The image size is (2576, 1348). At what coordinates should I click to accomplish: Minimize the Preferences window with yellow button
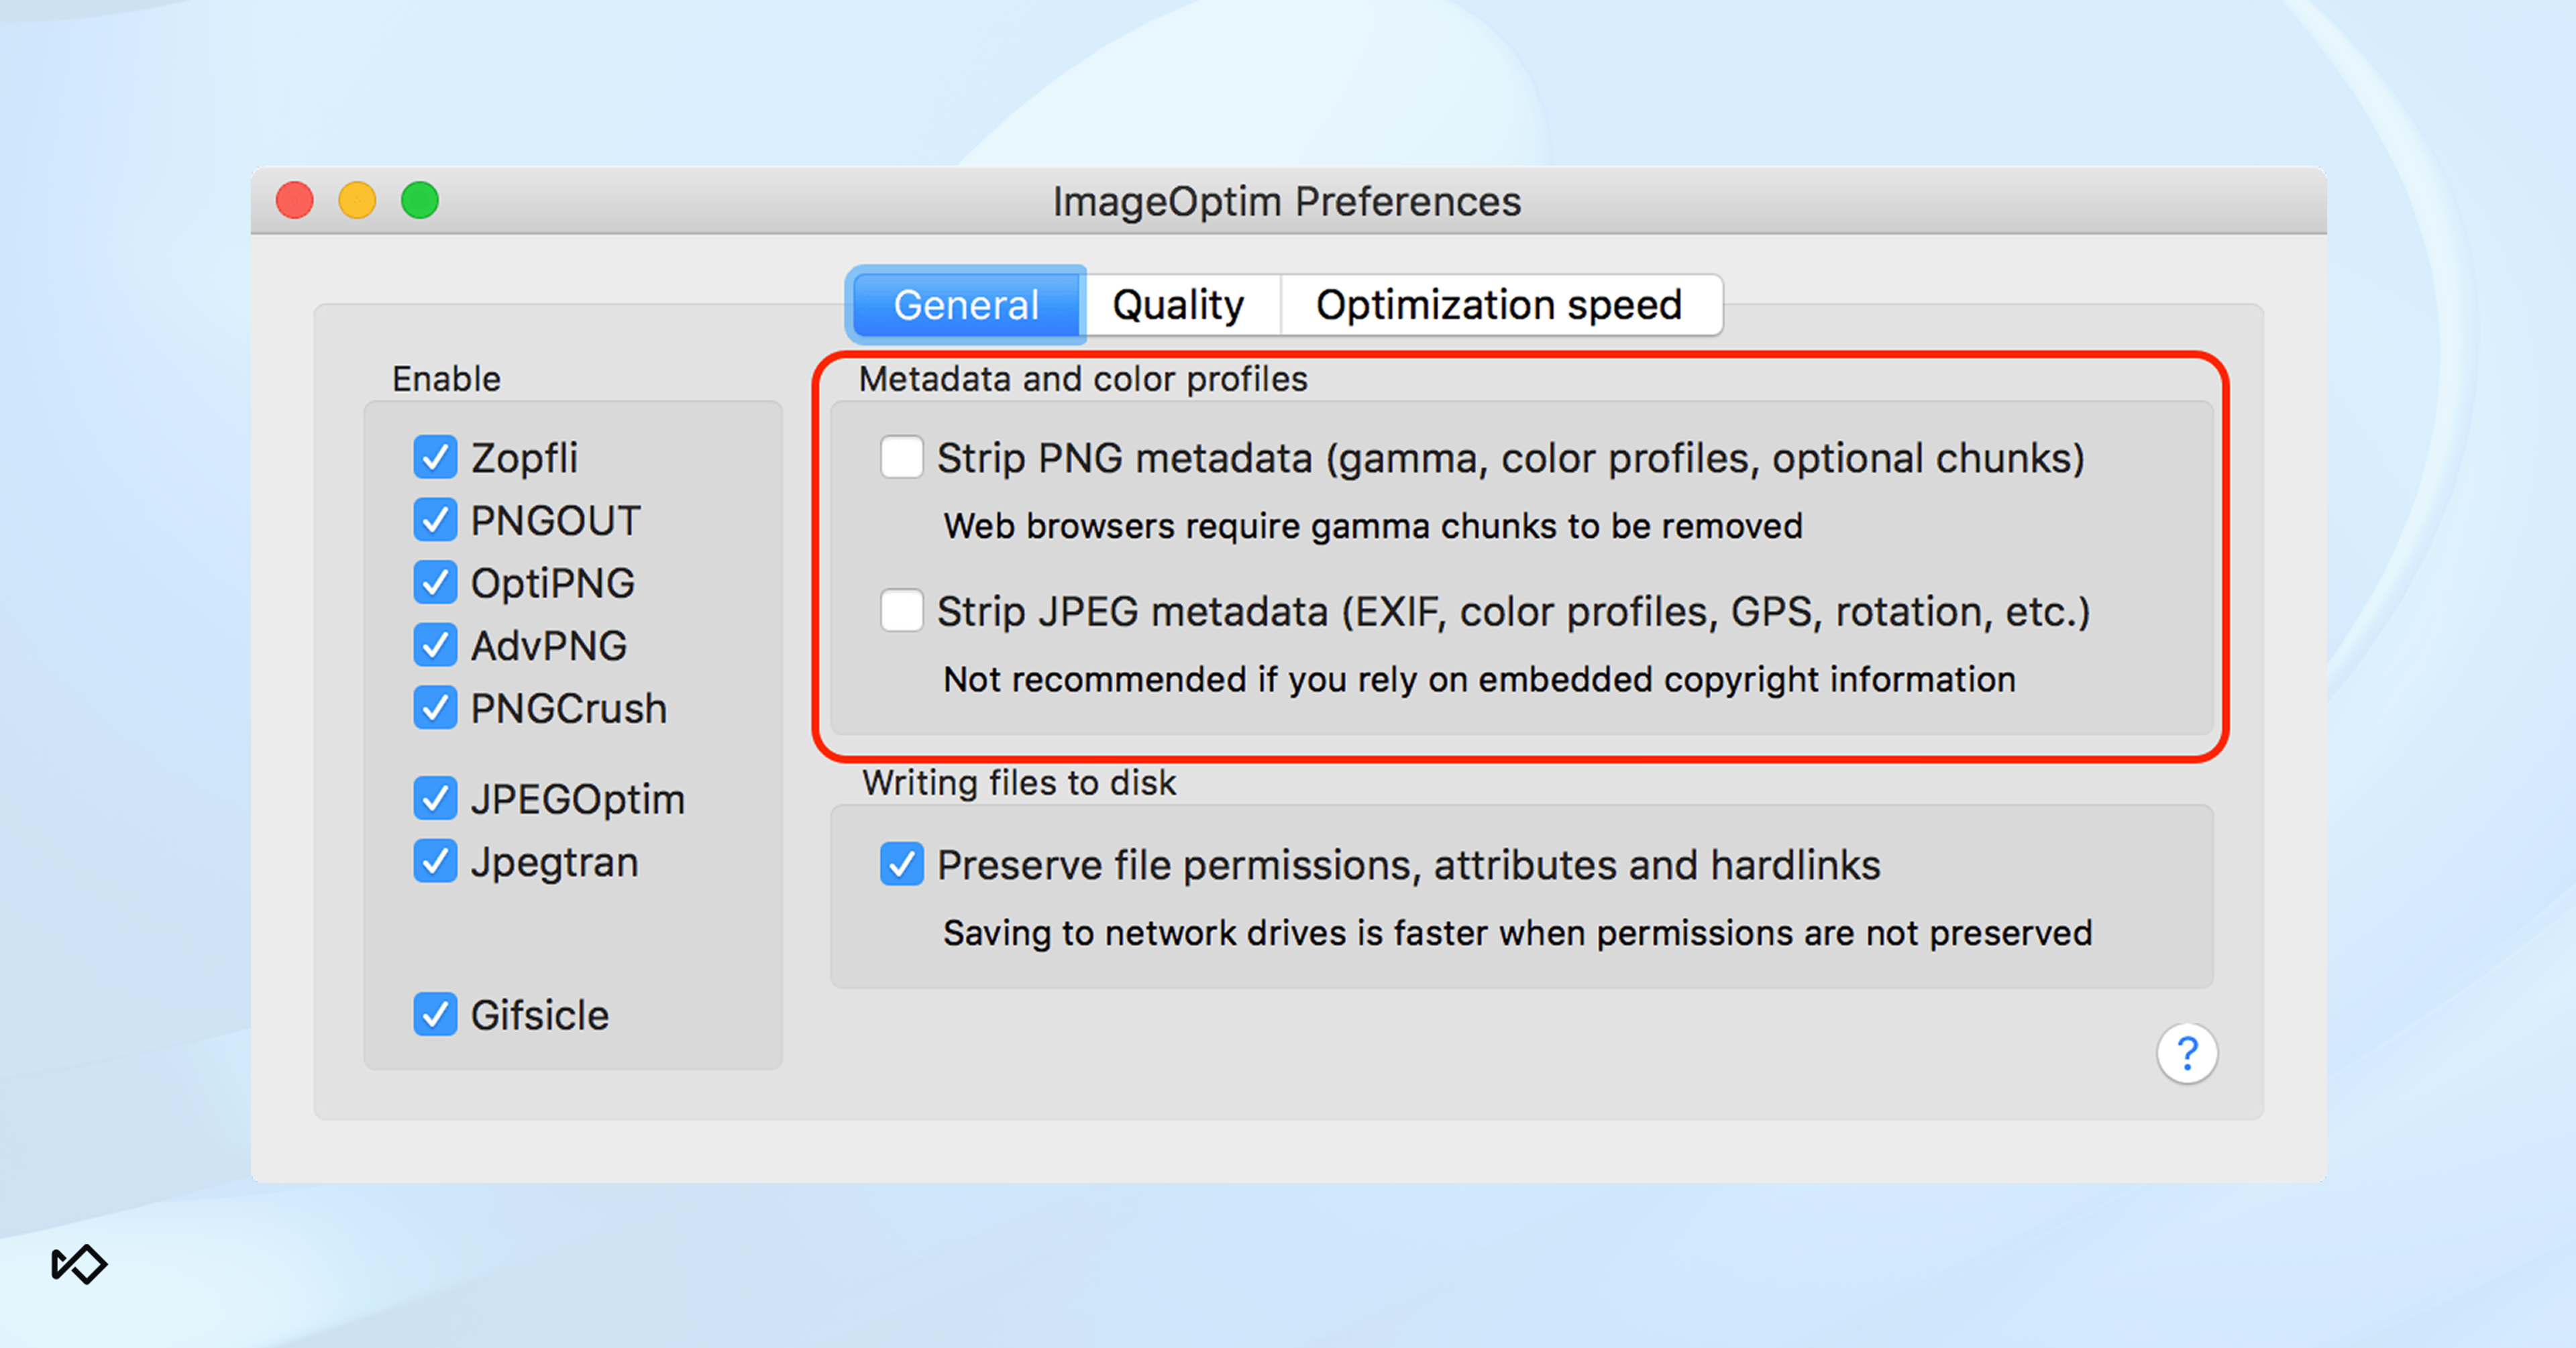(x=357, y=200)
